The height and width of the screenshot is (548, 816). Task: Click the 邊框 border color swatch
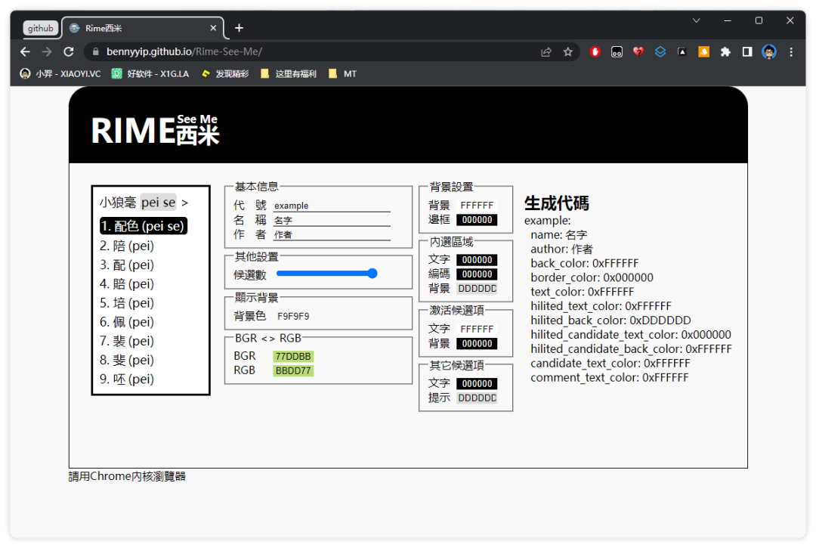point(477,220)
